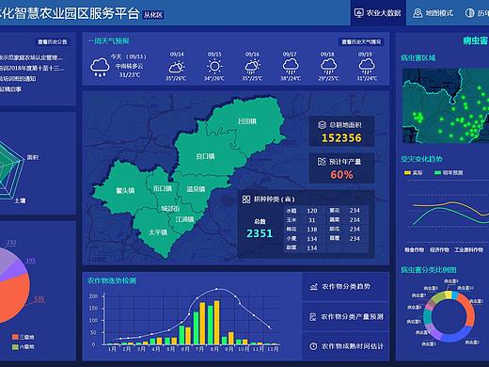
Task: Select the 09/17 rain weather icon
Action: (291, 67)
